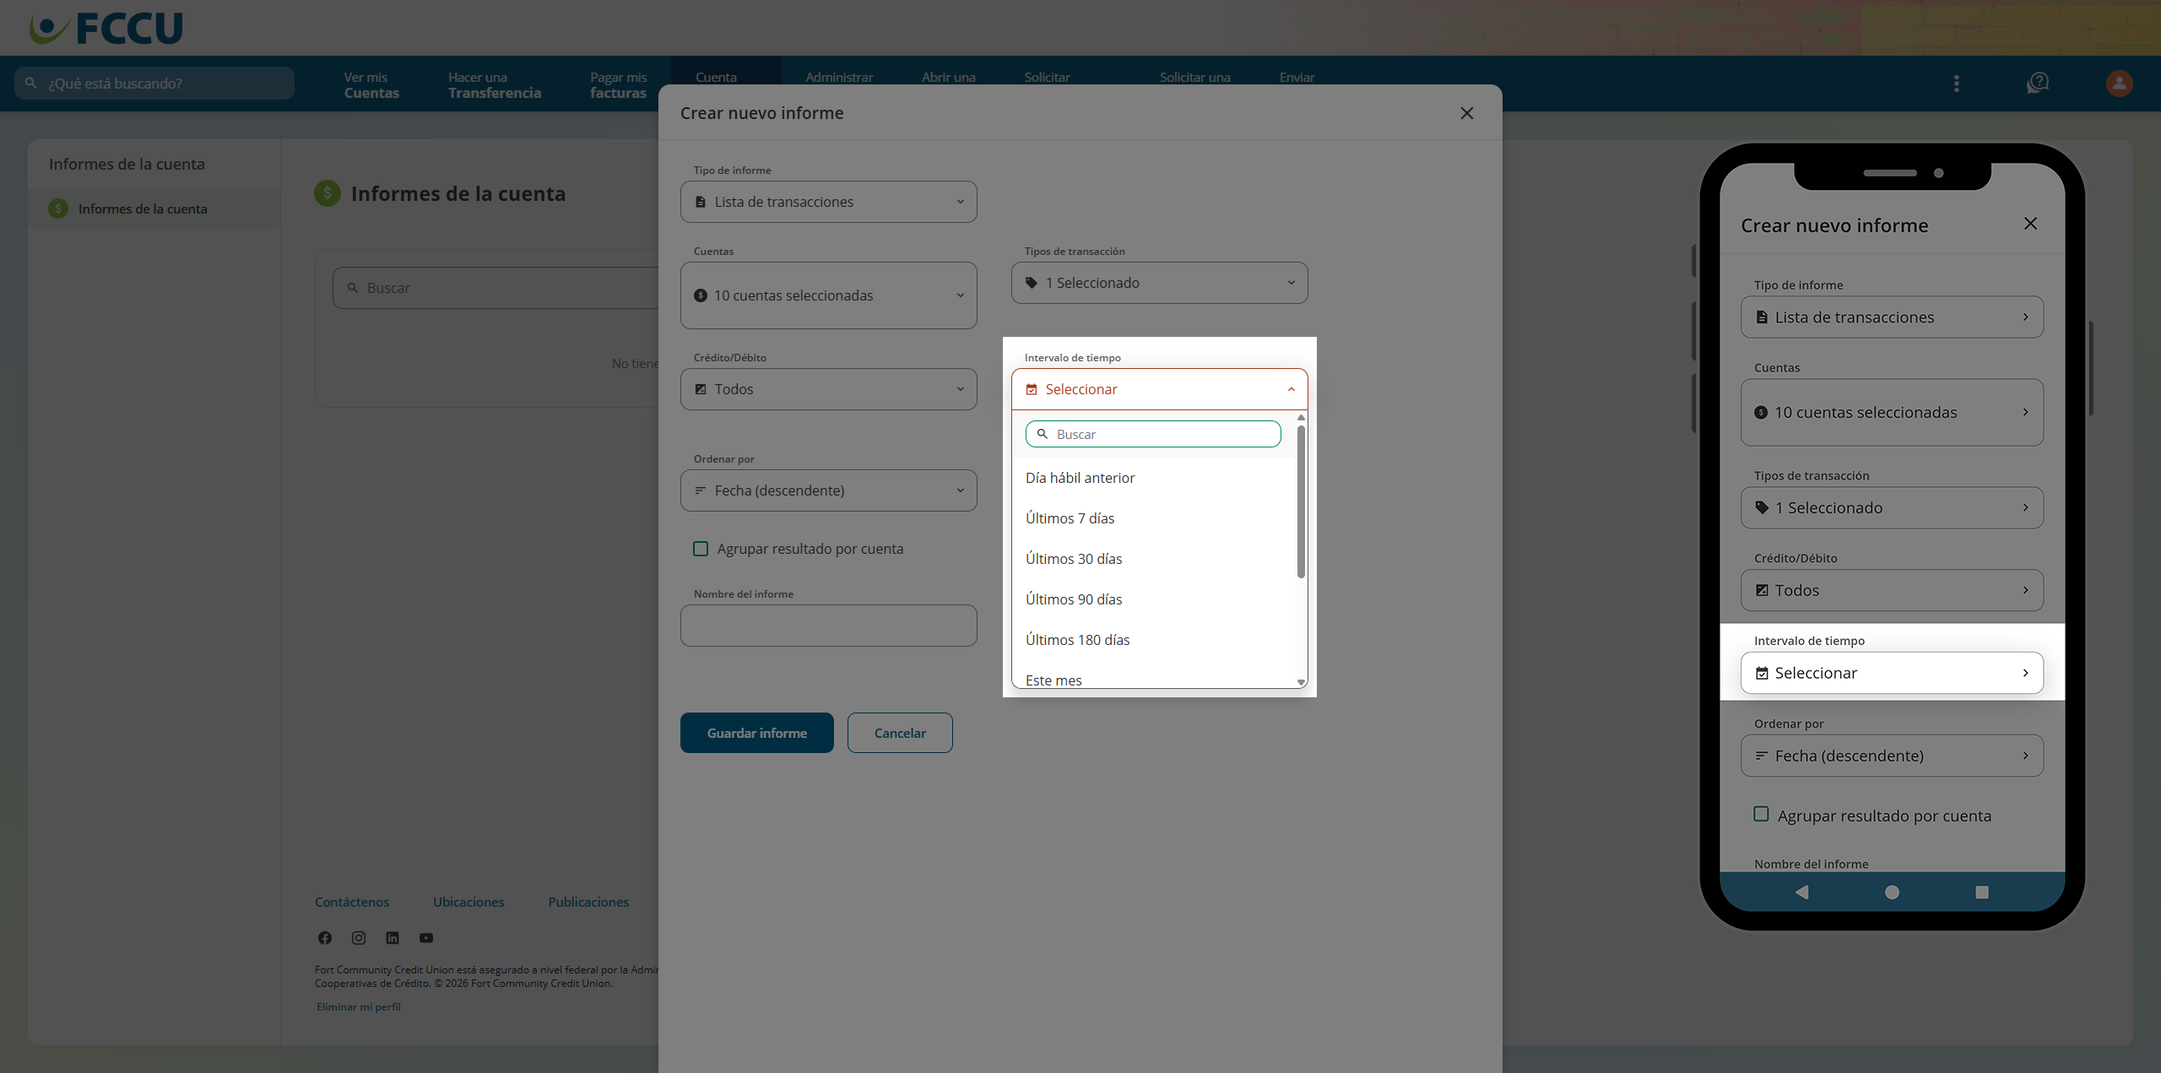
Task: Open the three-dot more options menu
Action: point(1957,84)
